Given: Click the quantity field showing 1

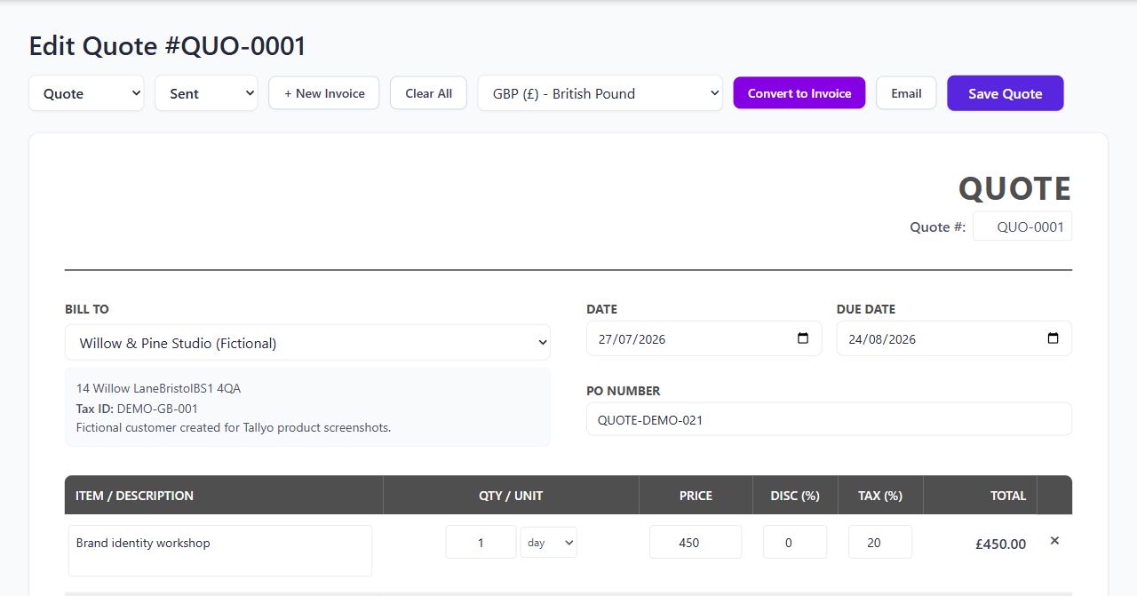Looking at the screenshot, I should (x=481, y=542).
